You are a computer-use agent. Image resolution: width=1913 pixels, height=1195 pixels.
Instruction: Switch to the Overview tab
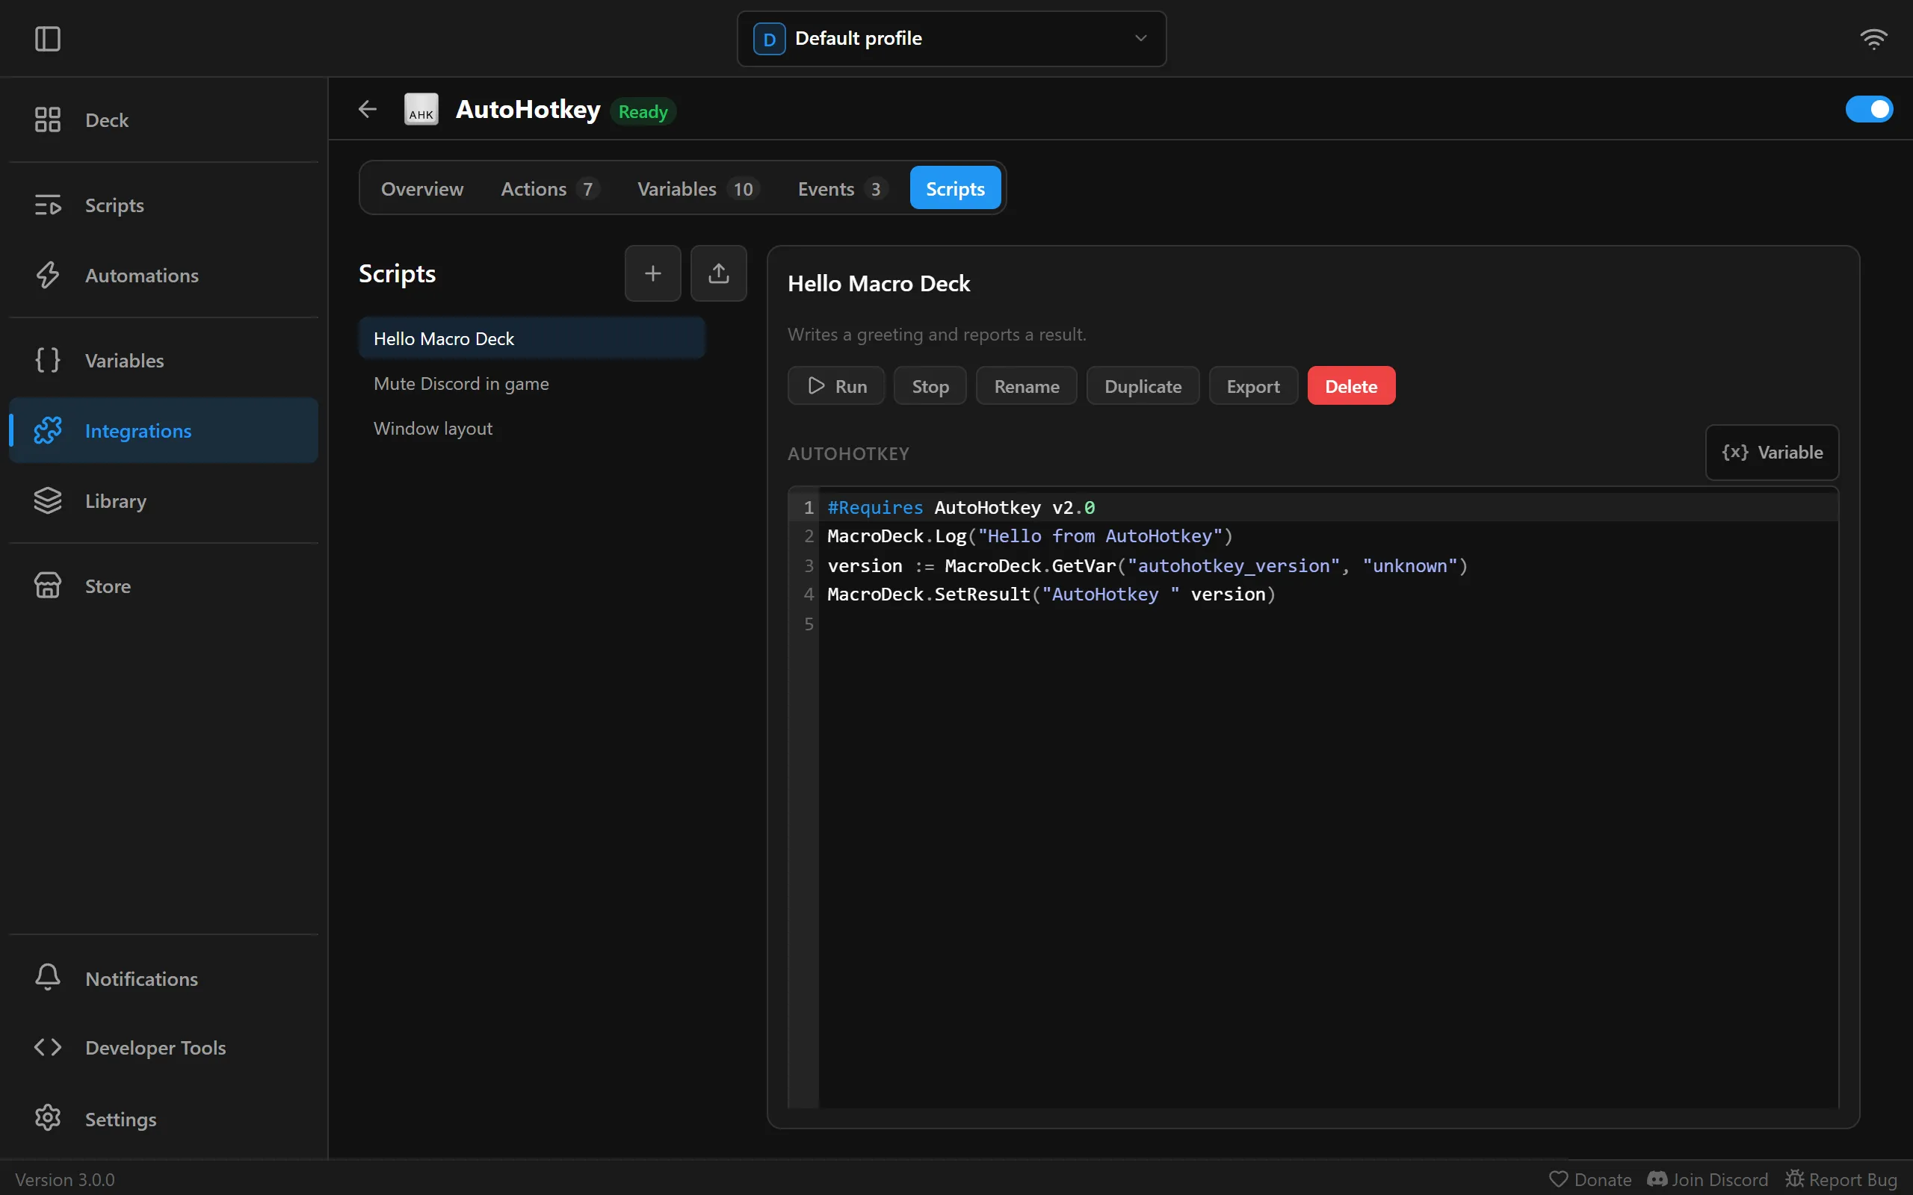click(x=422, y=189)
